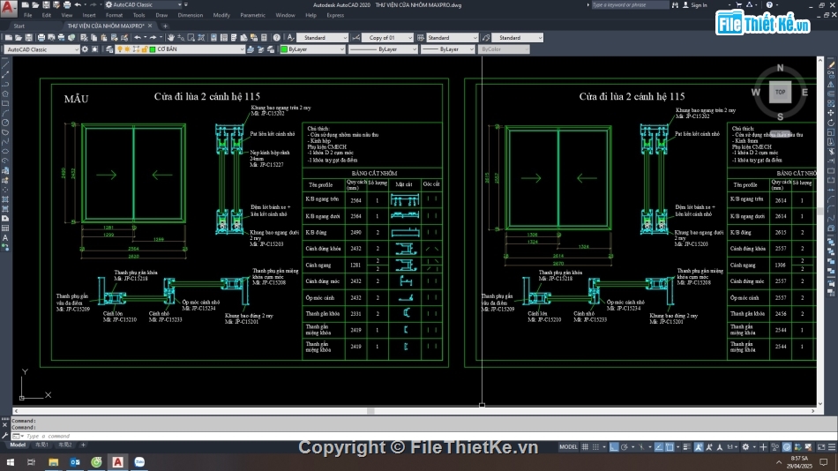
Task: Toggle Object Snap Tracking in status bar
Action: click(x=659, y=447)
